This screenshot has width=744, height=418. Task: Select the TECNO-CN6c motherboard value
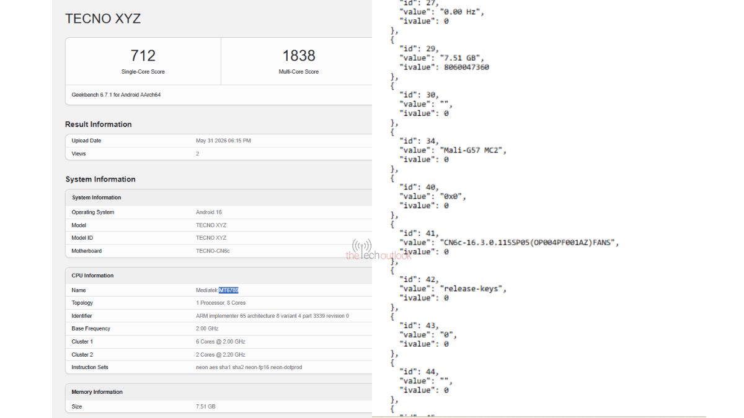pyautogui.click(x=213, y=251)
